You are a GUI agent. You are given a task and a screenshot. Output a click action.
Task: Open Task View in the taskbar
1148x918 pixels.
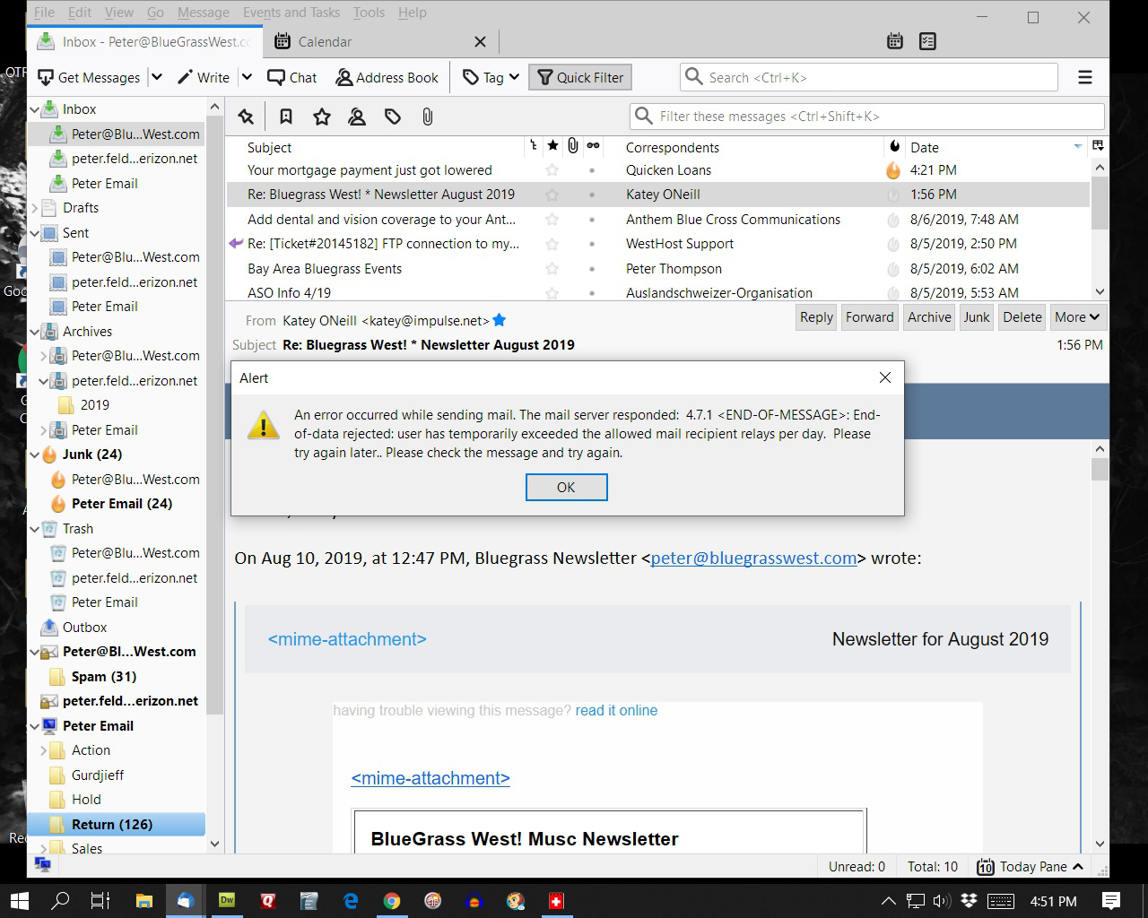[x=100, y=901]
